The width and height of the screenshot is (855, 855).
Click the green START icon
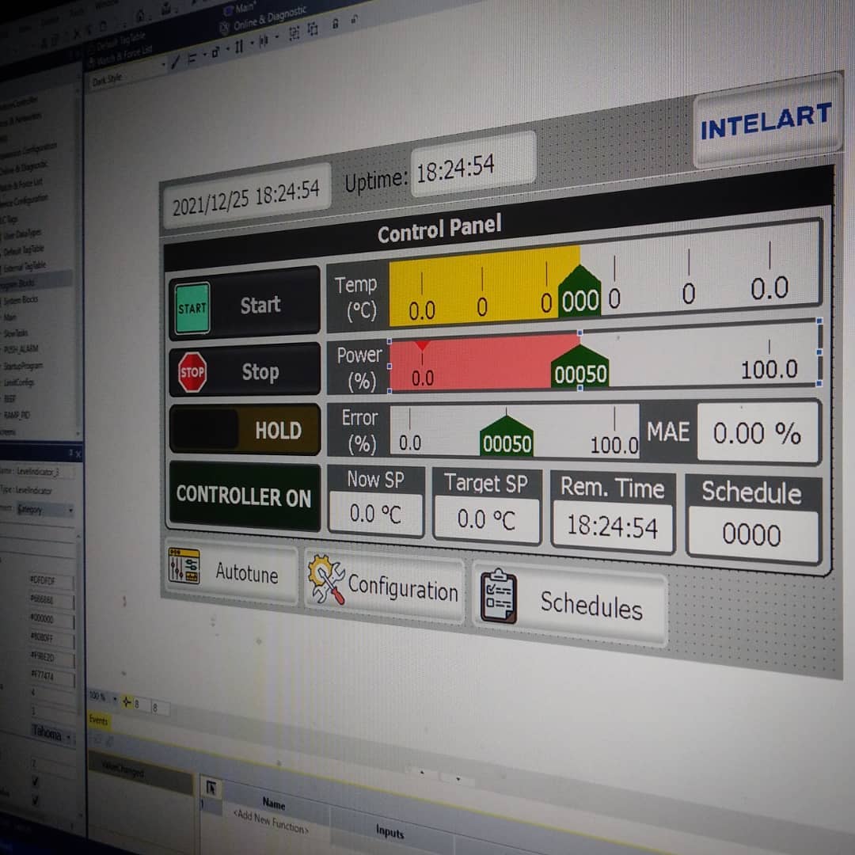pyautogui.click(x=192, y=309)
